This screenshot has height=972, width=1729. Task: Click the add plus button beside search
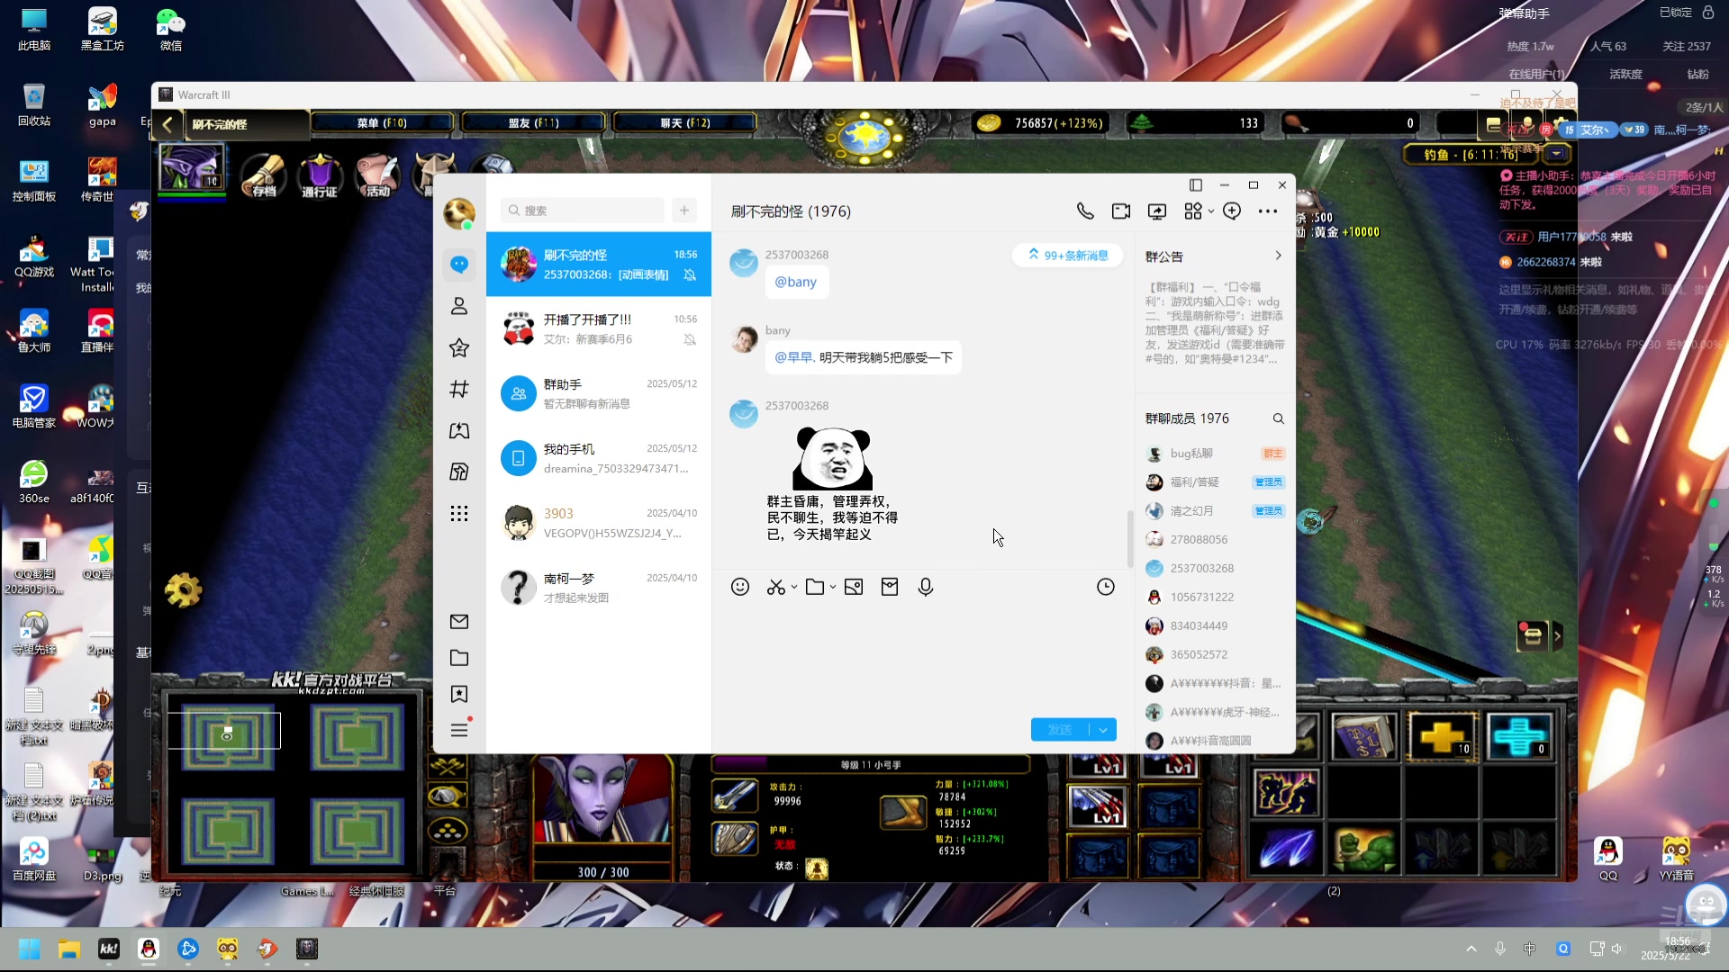684,210
